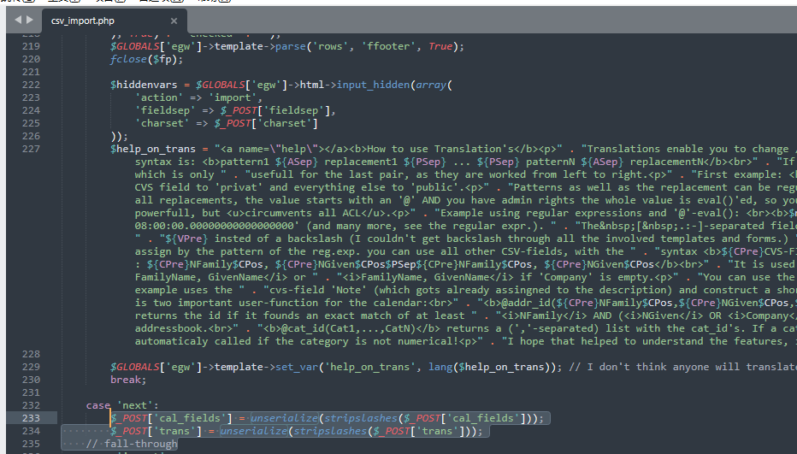
Task: Click the 'charset' array key on line 225
Action: pos(159,123)
